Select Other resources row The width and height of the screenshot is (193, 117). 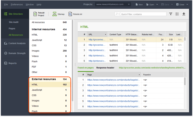[49, 72]
